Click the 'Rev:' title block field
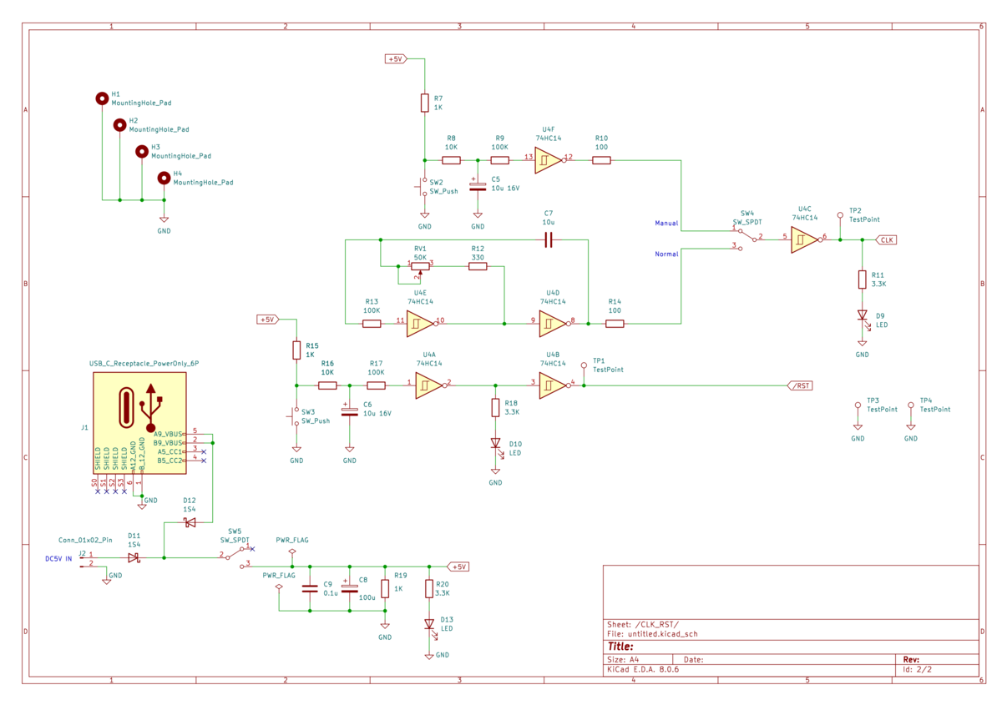The image size is (1002, 705). click(x=912, y=659)
